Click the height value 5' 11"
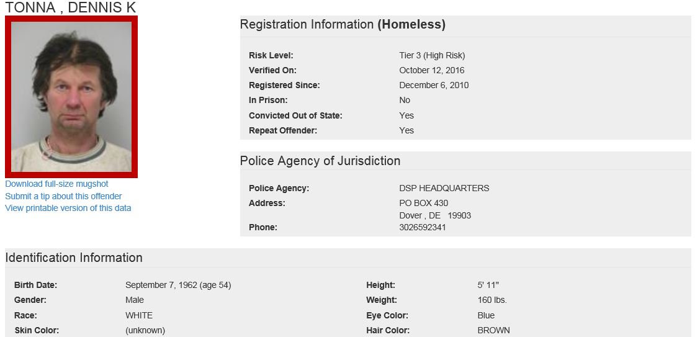Screen dimensions: 700x337 coord(488,285)
